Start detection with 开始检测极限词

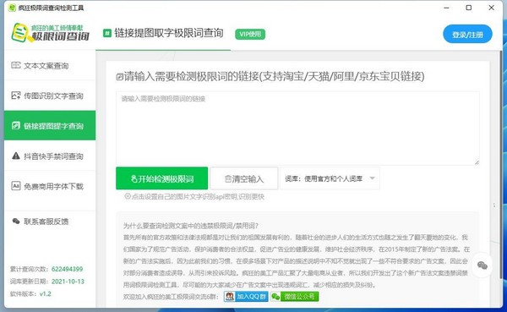pos(162,178)
